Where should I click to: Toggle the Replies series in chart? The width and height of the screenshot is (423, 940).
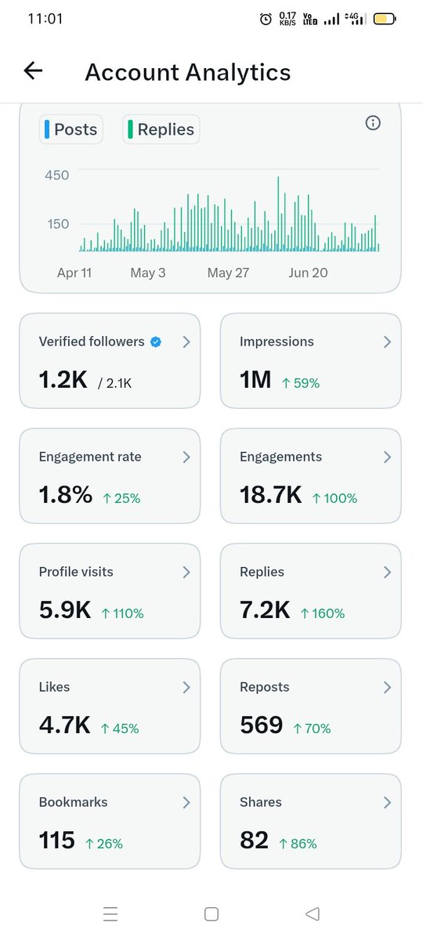coord(161,129)
